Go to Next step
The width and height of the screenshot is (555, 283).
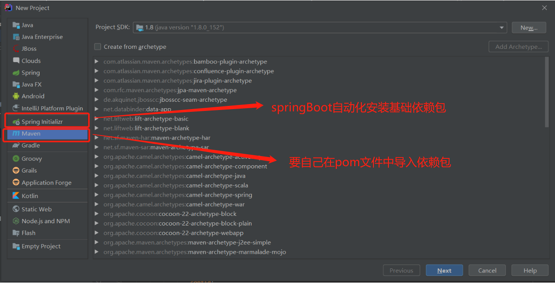coord(444,271)
